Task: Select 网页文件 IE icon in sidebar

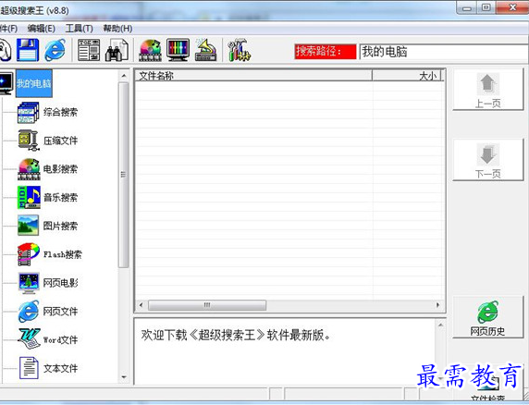Action: (x=29, y=311)
